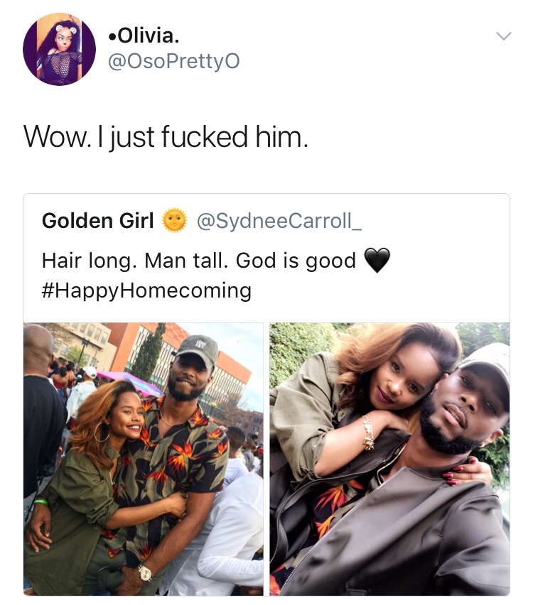Viewport: 533px width, 605px height.
Task: Open the #HappyHomecoming hashtag
Action: pyautogui.click(x=146, y=290)
